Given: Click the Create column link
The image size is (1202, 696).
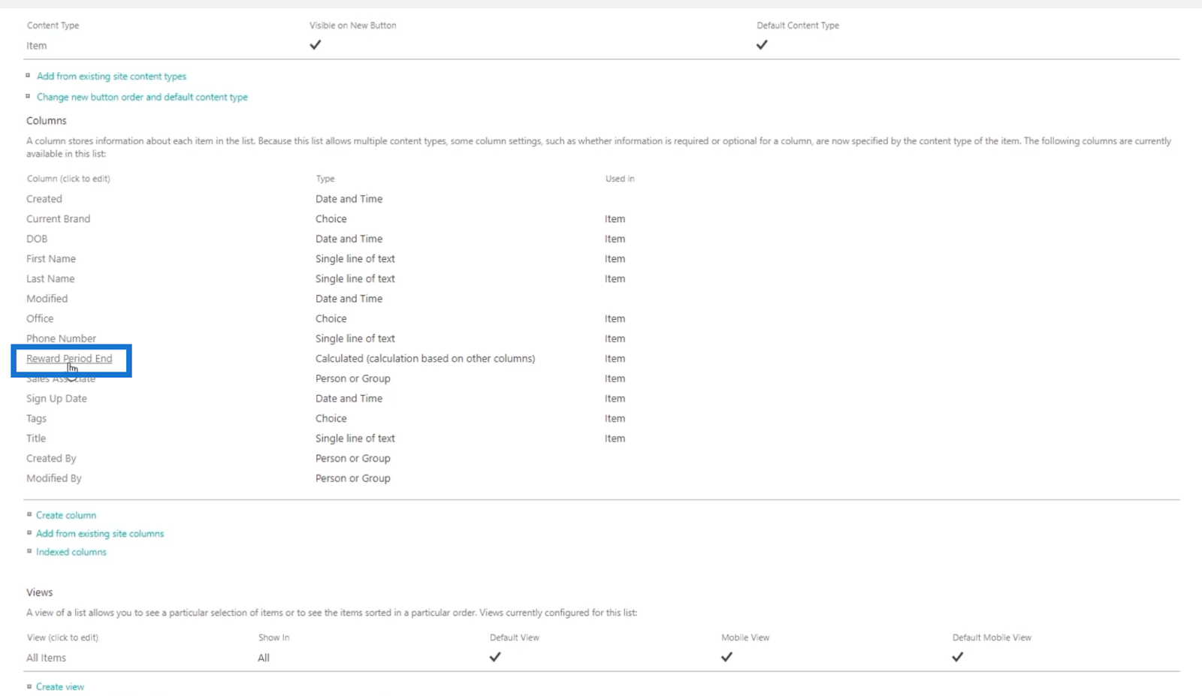Looking at the screenshot, I should [x=66, y=516].
